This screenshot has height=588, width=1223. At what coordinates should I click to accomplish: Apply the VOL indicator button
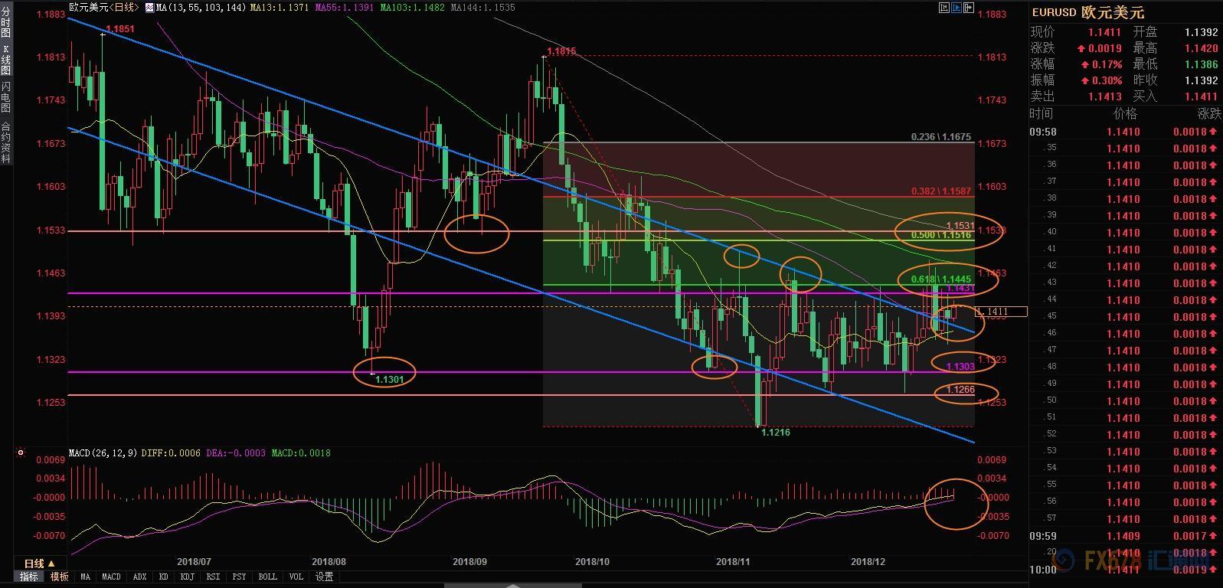[x=296, y=577]
